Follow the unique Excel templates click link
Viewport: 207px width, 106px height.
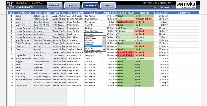[158, 3]
